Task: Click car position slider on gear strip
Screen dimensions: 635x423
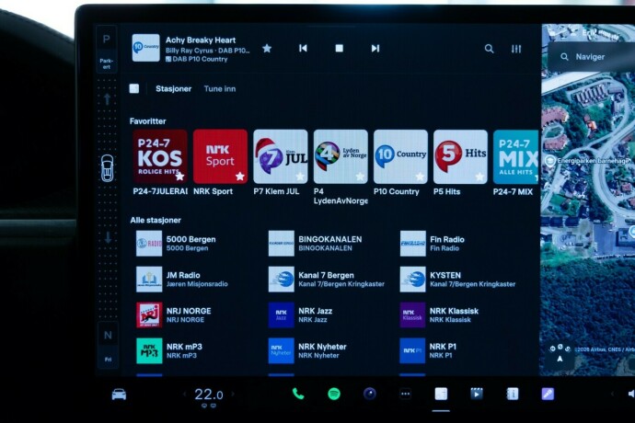Action: [108, 168]
